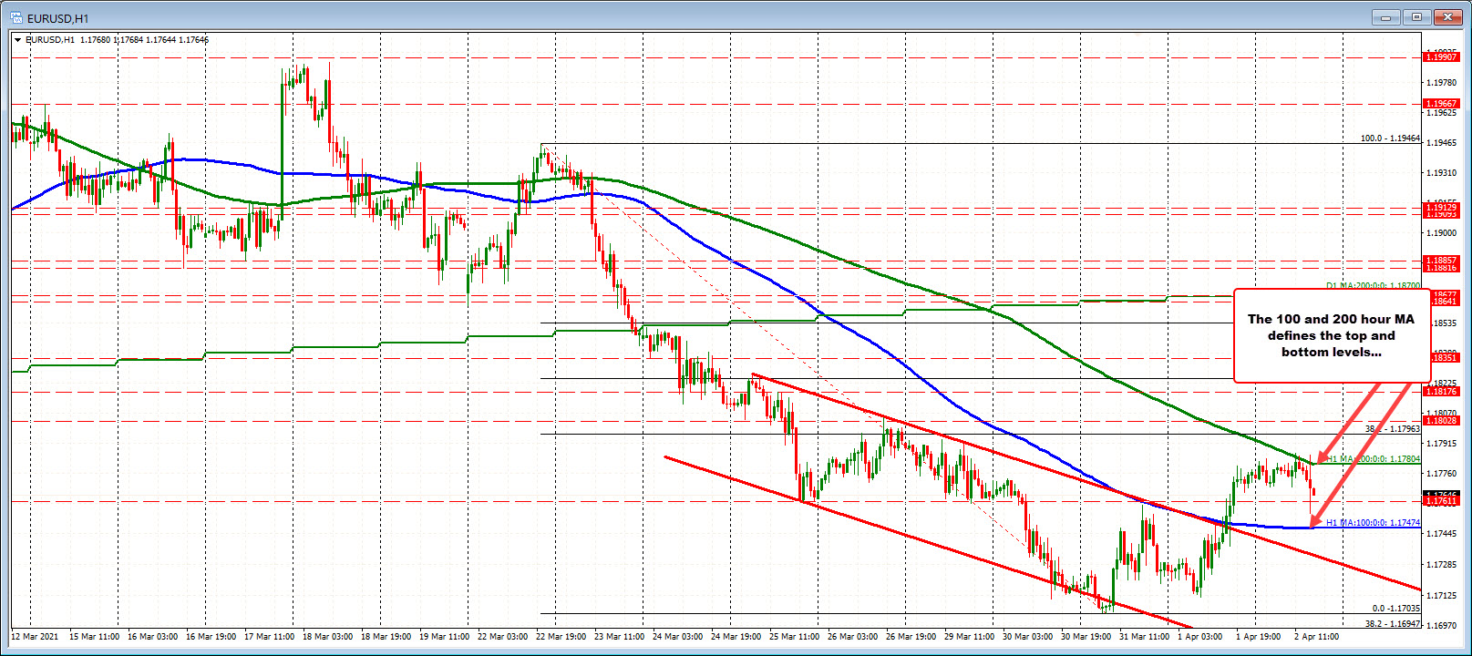Viewport: 1472px width, 656px height.
Task: Click the OHLC text '1.17680 1.17684 1.17644 1.17646'
Action: pyautogui.click(x=144, y=40)
